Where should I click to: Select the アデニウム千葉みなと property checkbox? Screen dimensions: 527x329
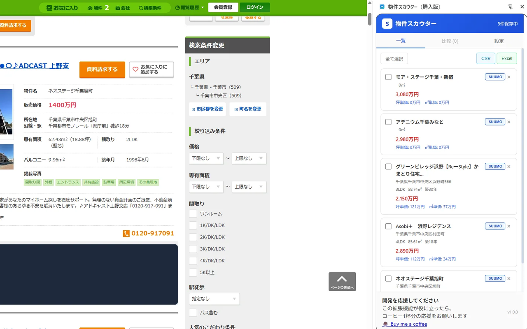point(388,122)
